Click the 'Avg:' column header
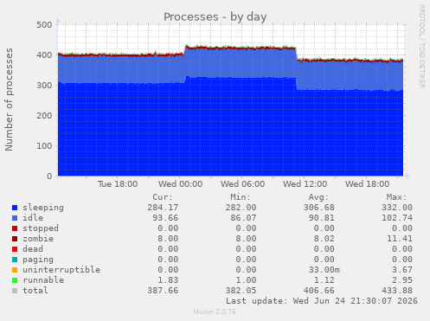This screenshot has height=321, width=430. 318,197
